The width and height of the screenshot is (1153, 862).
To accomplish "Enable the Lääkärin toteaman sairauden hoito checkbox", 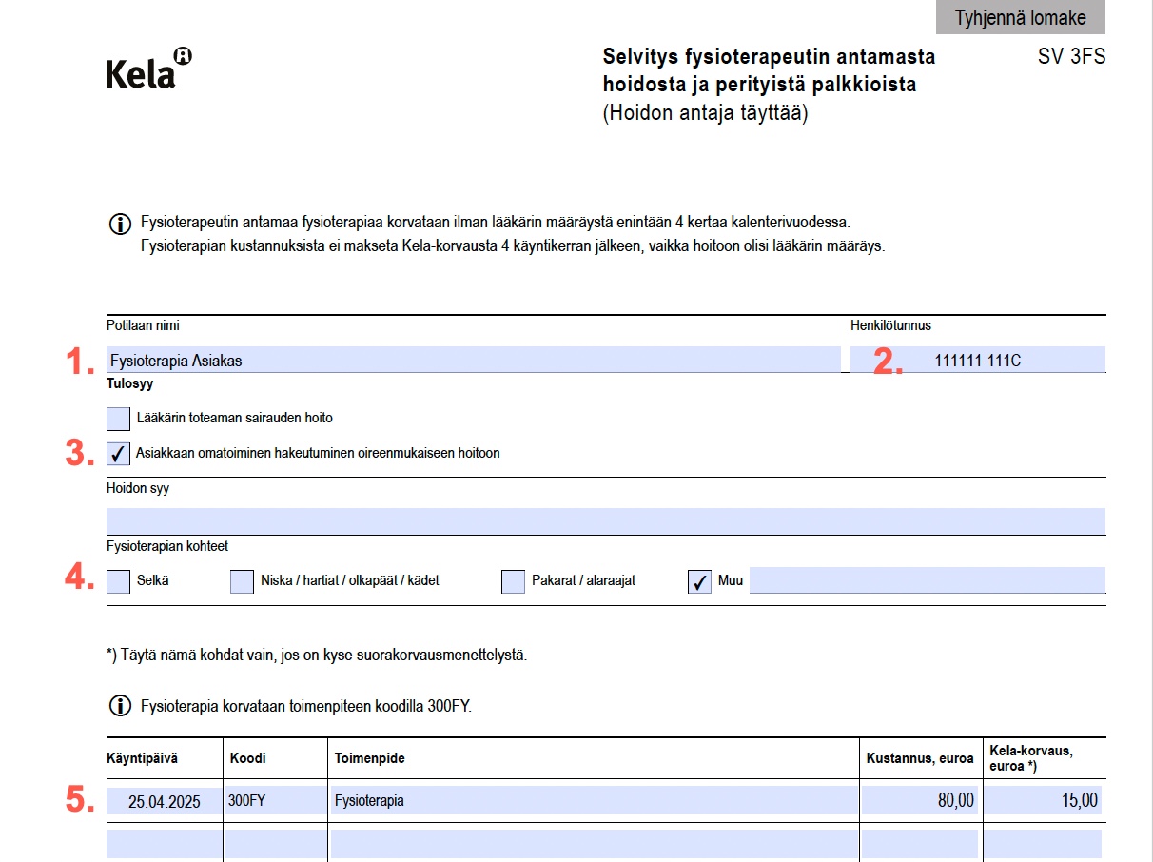I will pyautogui.click(x=119, y=419).
